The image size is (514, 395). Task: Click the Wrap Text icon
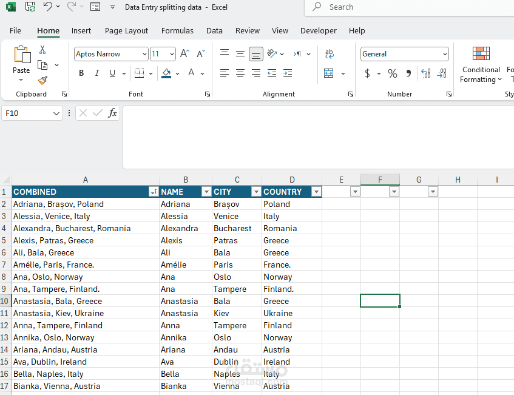tap(329, 54)
